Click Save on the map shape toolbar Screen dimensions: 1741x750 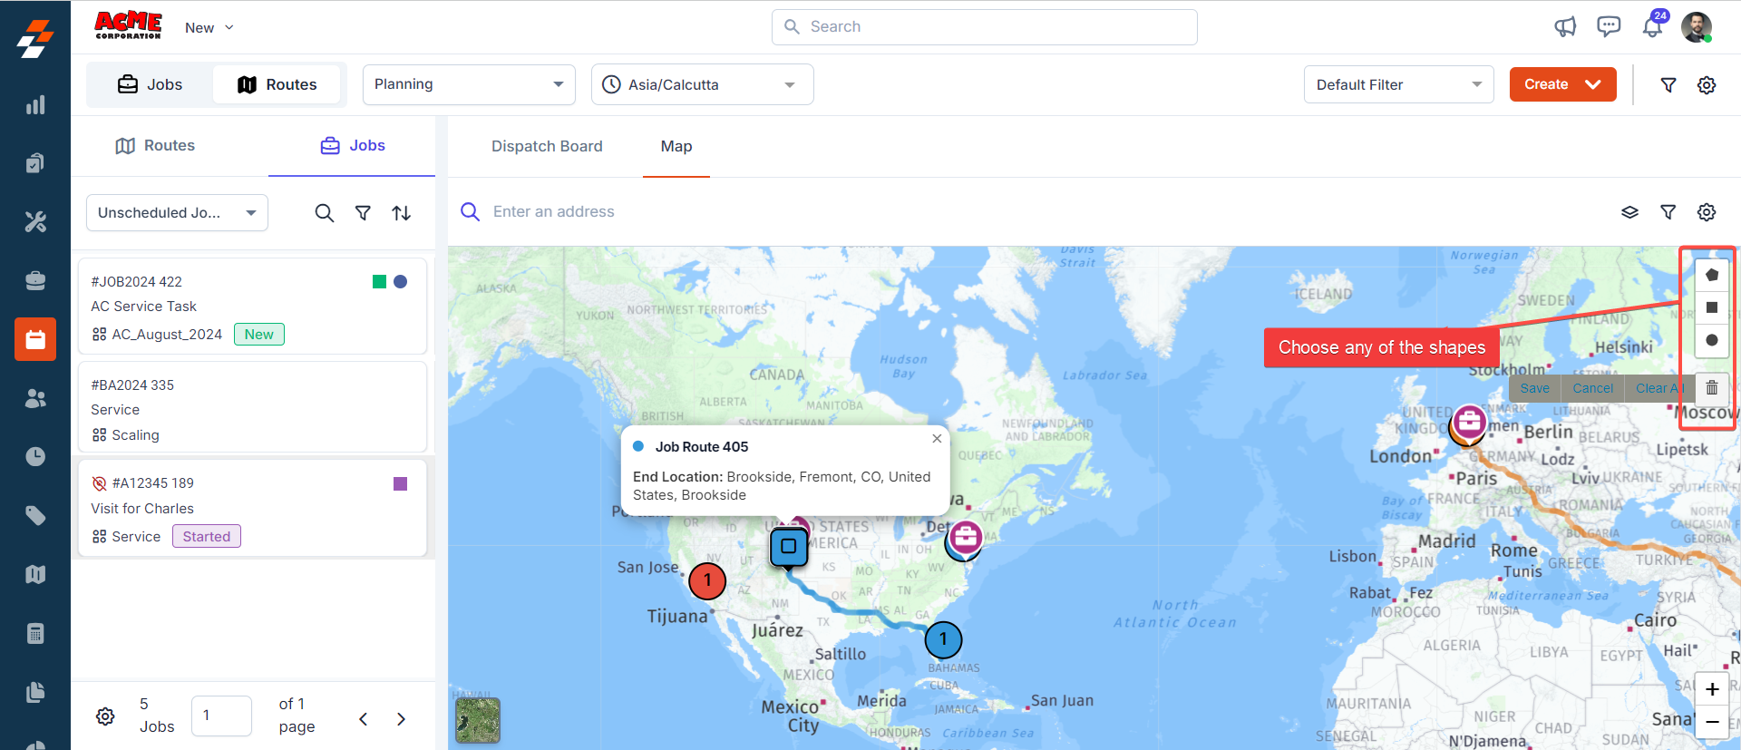(1534, 388)
